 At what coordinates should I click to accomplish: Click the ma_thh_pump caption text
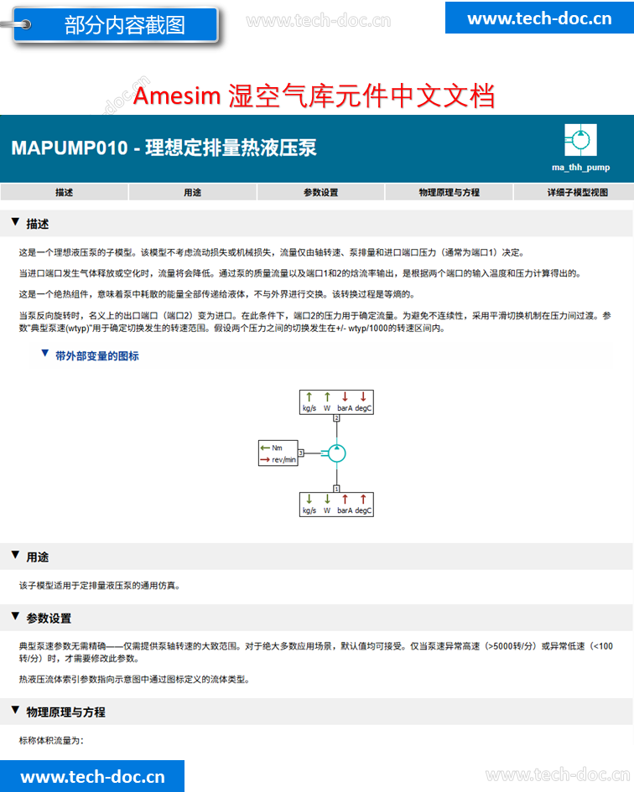pyautogui.click(x=580, y=167)
